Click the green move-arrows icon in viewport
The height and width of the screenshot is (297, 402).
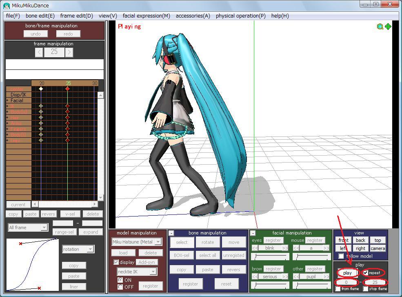[388, 27]
